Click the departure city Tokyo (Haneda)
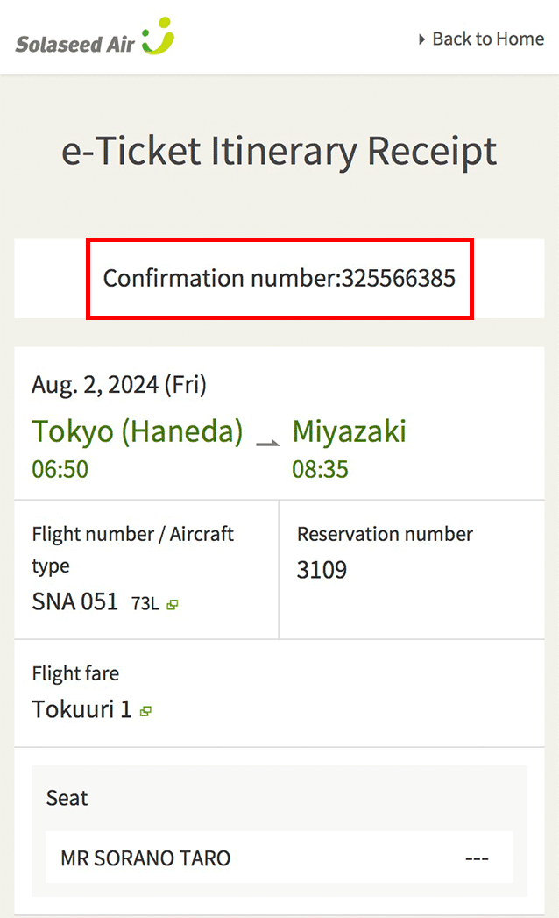559x918 pixels. point(138,431)
